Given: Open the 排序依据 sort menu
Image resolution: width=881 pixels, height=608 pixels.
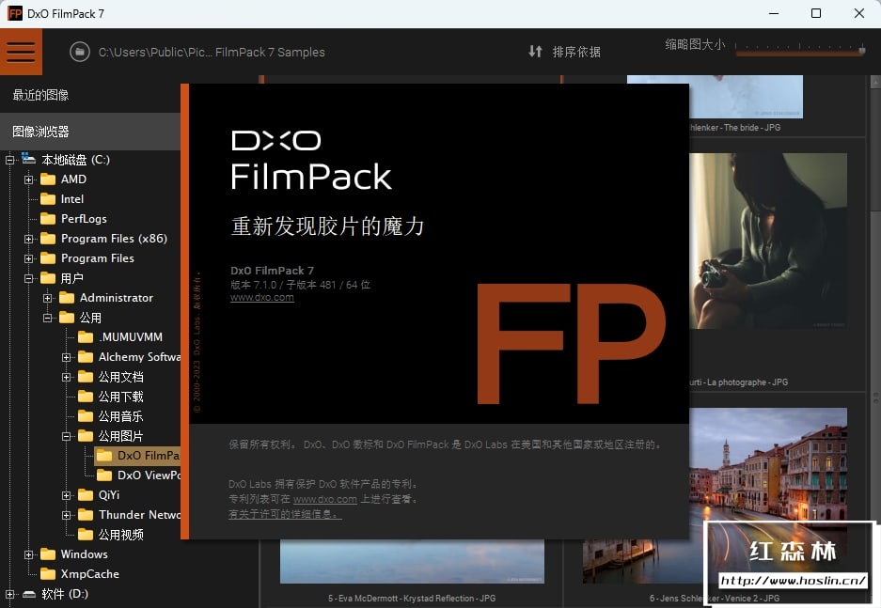Looking at the screenshot, I should pos(576,52).
